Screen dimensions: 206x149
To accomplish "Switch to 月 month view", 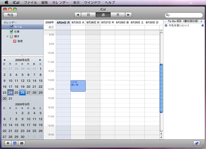I will 118,15.
